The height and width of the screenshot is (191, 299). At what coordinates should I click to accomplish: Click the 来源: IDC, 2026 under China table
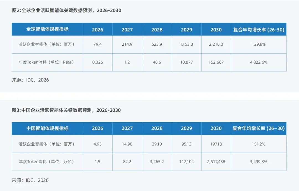click(x=30, y=180)
